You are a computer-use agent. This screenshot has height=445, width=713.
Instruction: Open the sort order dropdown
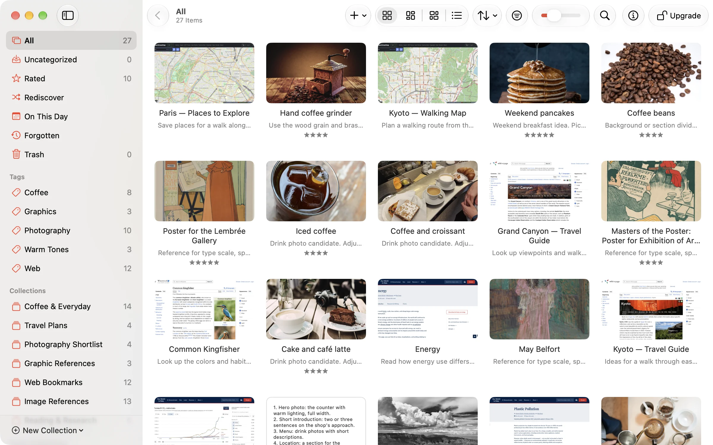click(487, 15)
